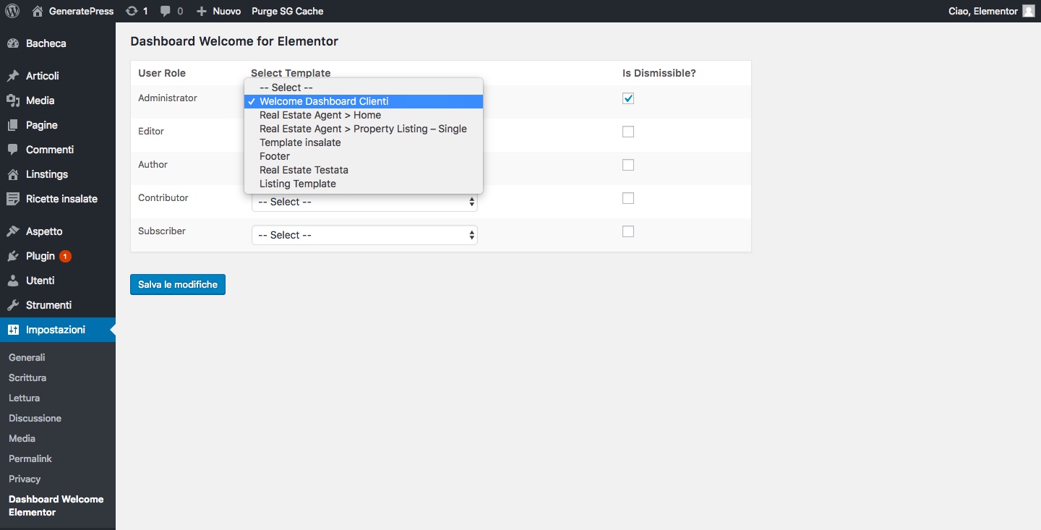Screen dimensions: 1041x530
Task: Check Is Dismissible for Subscriber
Action: [x=628, y=231]
